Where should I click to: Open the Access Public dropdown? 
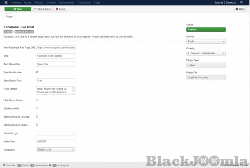(x=206, y=41)
